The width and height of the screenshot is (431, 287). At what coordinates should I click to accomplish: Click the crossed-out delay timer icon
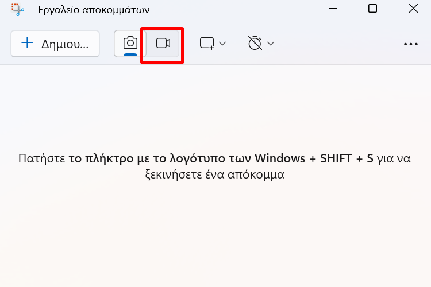pyautogui.click(x=255, y=43)
